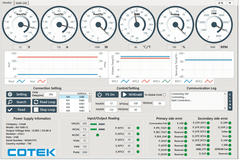This screenshot has width=239, height=160.
Task: Click the address list scroll-down arrow
Action: point(90,111)
